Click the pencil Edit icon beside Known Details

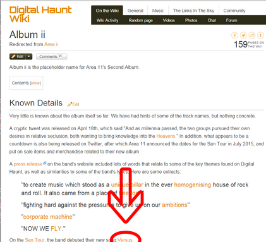click(x=73, y=104)
